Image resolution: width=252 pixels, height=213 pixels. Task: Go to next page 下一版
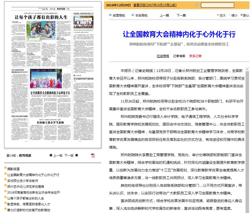(69, 155)
